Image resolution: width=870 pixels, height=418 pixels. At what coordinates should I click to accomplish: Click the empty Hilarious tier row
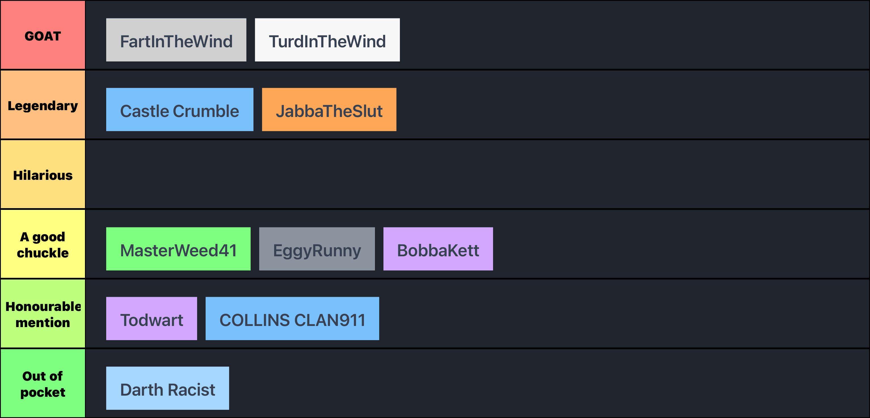pyautogui.click(x=473, y=174)
